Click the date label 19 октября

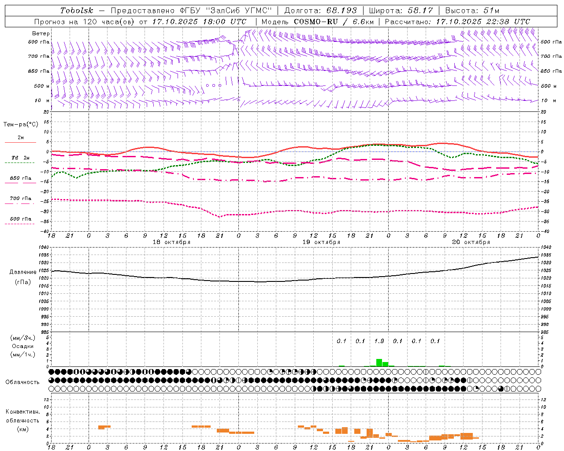[x=321, y=242]
